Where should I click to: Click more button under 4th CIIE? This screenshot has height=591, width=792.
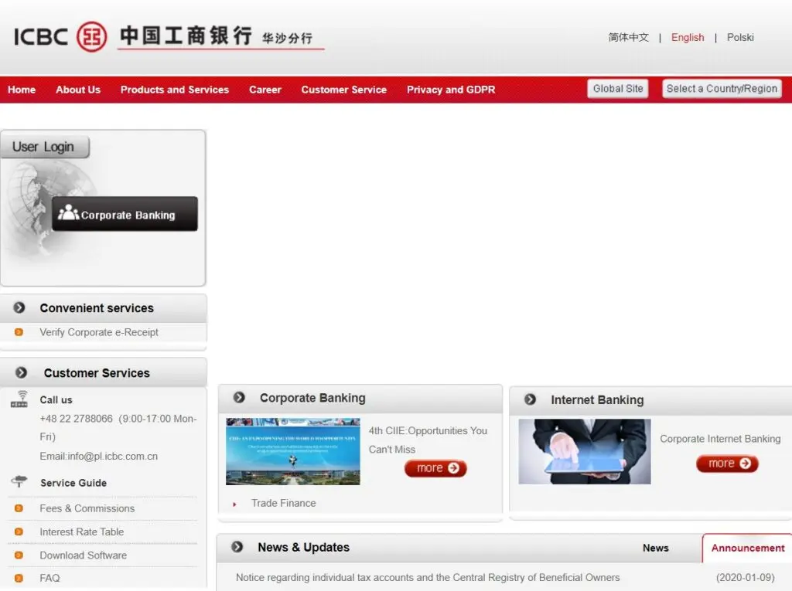pos(435,468)
